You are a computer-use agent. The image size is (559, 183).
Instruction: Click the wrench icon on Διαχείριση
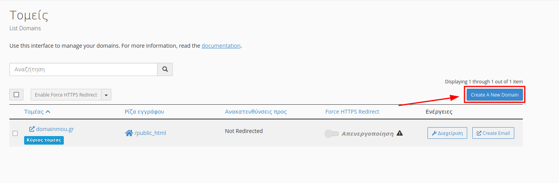pos(434,133)
